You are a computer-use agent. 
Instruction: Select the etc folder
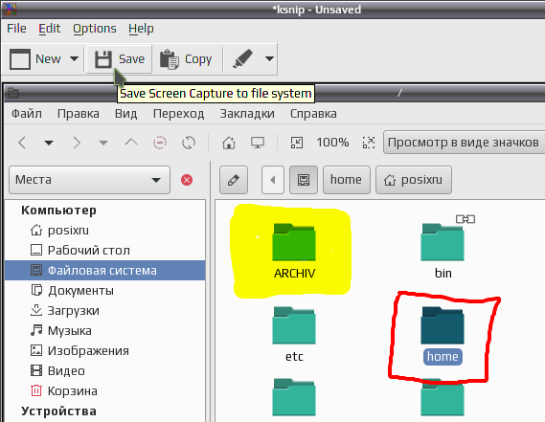294,335
